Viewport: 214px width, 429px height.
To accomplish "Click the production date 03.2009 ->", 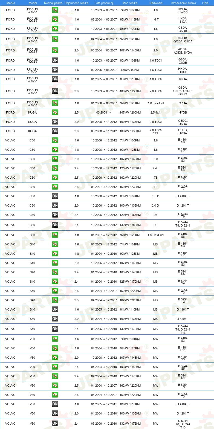I will pyautogui.click(x=104, y=113).
